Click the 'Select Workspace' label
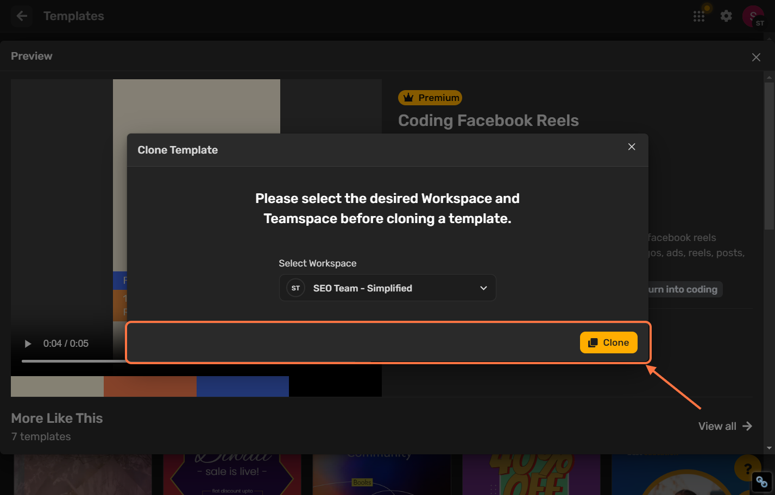Image resolution: width=775 pixels, height=495 pixels. click(x=318, y=263)
